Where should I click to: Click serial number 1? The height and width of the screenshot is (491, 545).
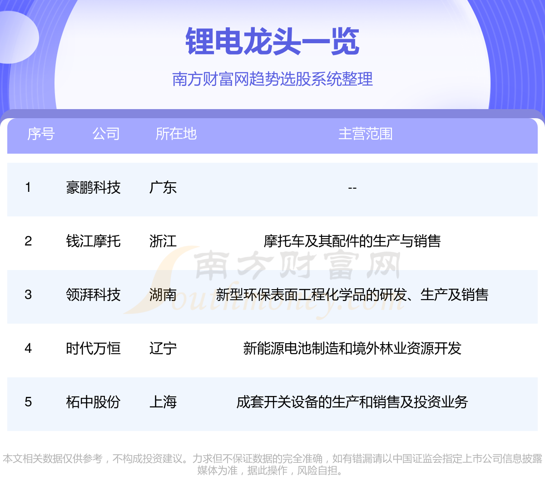click(x=28, y=187)
